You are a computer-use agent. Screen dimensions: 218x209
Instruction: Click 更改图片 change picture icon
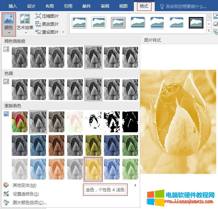coord(38,24)
